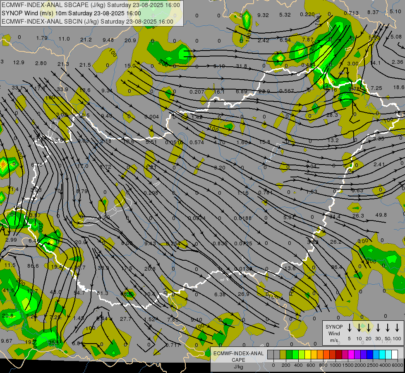Click the 0.567 value on the map
This screenshot has width=405, height=373.
point(287,91)
